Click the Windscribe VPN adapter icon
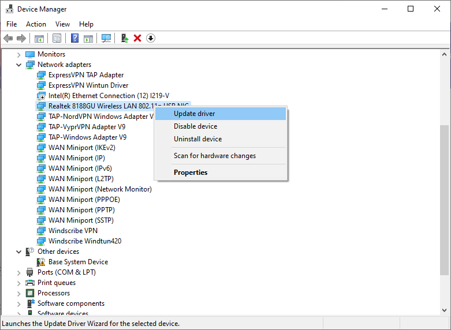This screenshot has height=330, width=451. point(41,231)
